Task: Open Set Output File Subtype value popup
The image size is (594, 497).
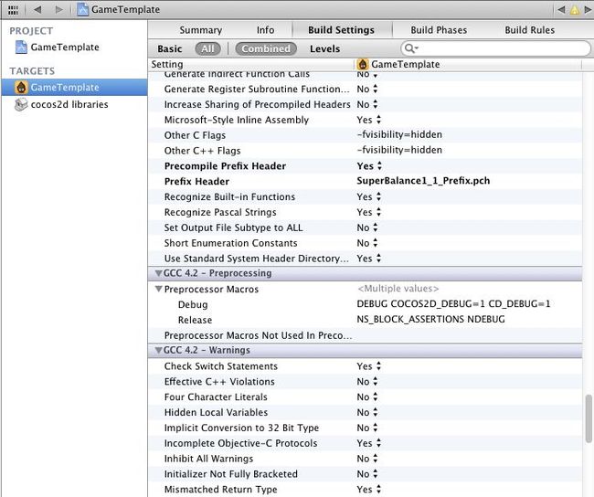Action: point(367,227)
